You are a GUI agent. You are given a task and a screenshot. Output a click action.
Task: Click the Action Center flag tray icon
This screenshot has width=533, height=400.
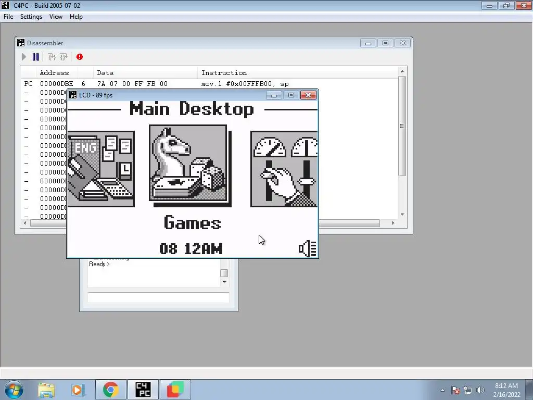[455, 390]
